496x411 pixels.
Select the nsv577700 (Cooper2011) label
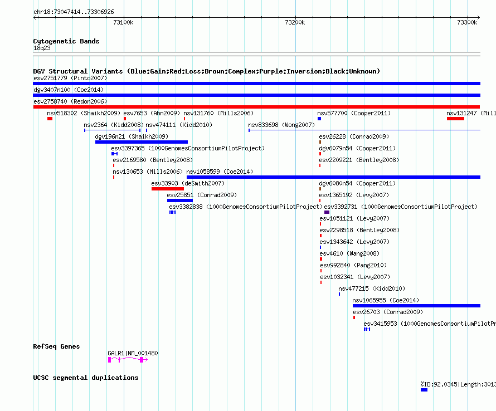354,113
